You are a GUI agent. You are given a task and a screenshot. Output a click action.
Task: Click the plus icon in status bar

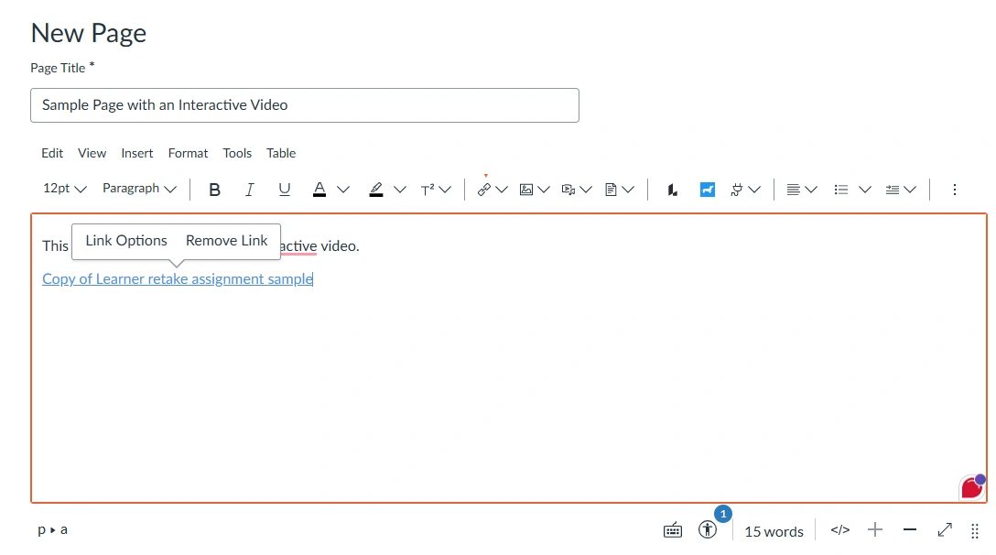[875, 529]
